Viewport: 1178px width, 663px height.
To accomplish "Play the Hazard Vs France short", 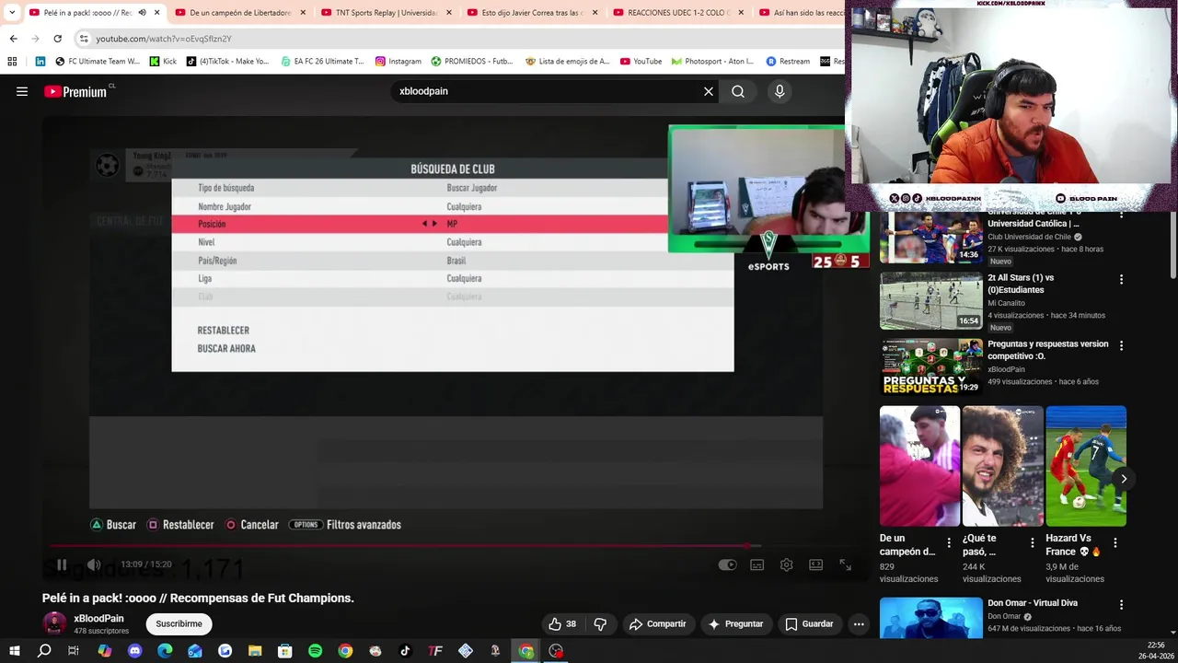I will (1086, 466).
